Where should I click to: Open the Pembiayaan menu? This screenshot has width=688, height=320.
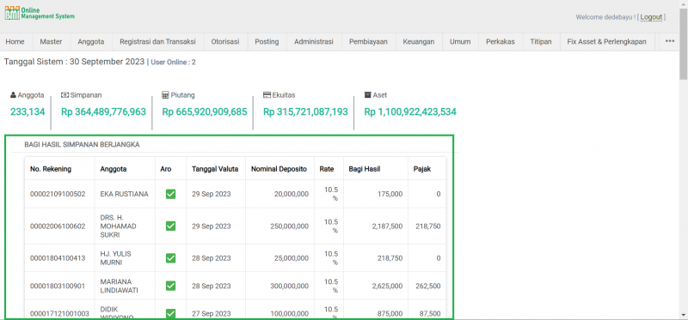coord(369,41)
